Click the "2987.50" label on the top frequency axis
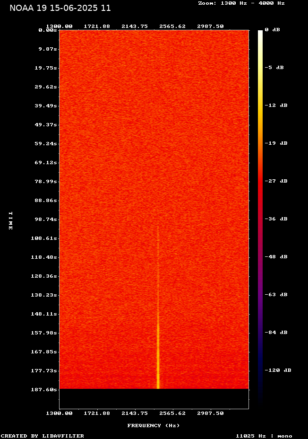308x439 pixels. [x=211, y=26]
